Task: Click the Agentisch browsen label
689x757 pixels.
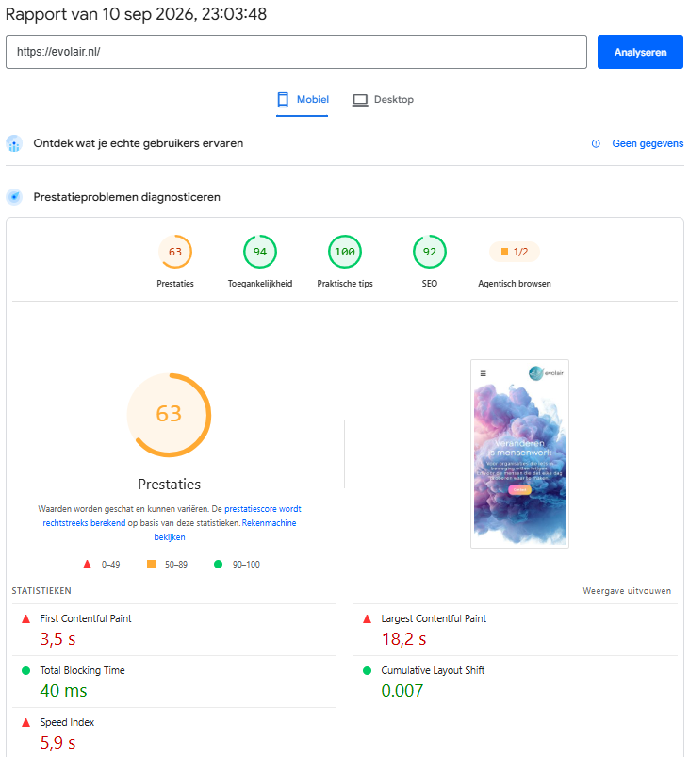Action: [x=515, y=284]
